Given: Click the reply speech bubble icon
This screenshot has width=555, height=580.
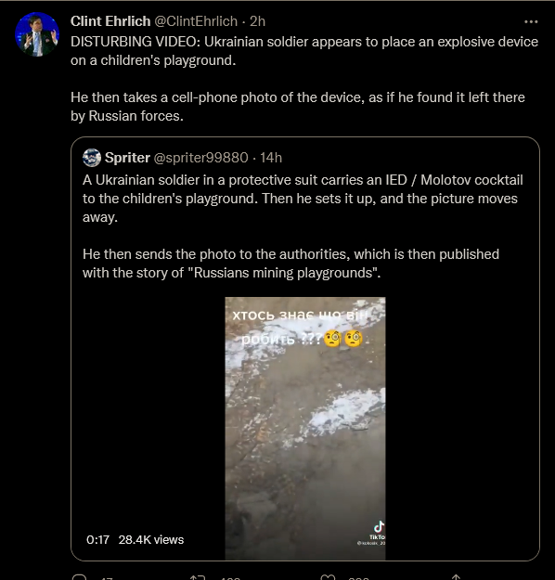Looking at the screenshot, I should click(x=79, y=577).
